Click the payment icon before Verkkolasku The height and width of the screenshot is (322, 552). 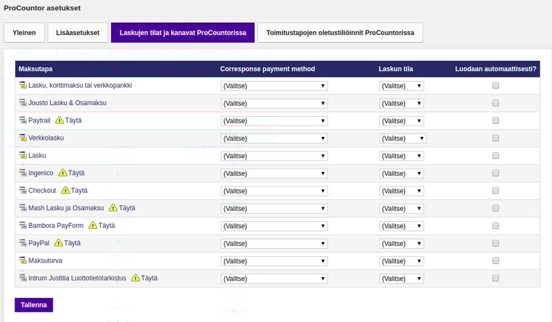(x=23, y=138)
